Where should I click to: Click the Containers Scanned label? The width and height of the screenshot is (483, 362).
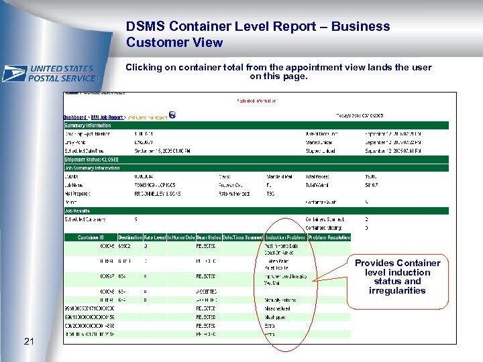tap(325, 219)
